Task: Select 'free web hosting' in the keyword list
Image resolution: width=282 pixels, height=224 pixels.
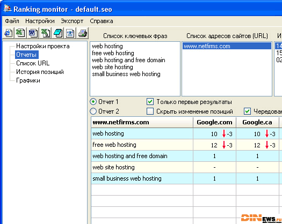Action: 113,53
